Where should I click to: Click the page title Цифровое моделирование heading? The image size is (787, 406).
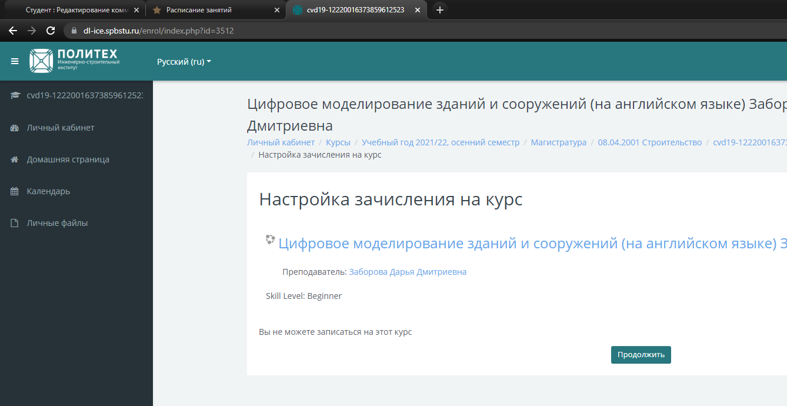click(517, 115)
